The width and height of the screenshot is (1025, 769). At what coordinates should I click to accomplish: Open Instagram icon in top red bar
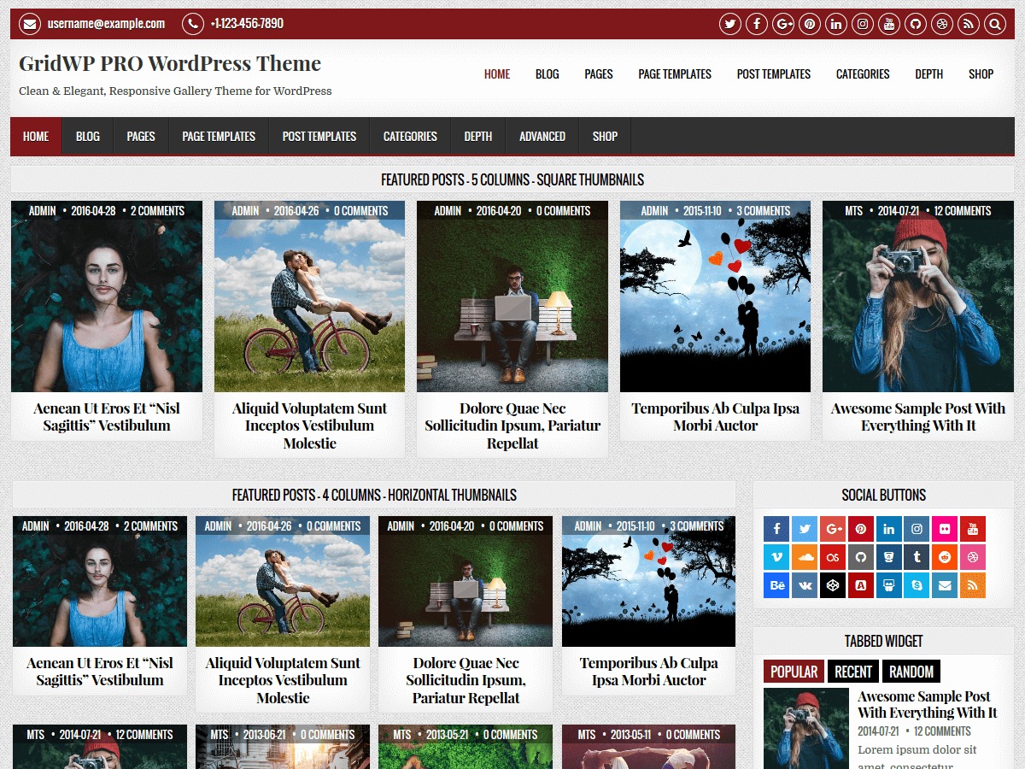coord(863,24)
